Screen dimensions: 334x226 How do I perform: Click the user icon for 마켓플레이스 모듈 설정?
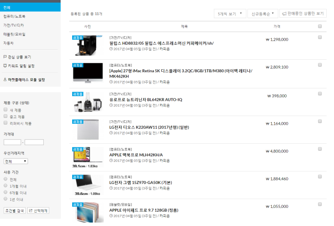(x=5, y=80)
